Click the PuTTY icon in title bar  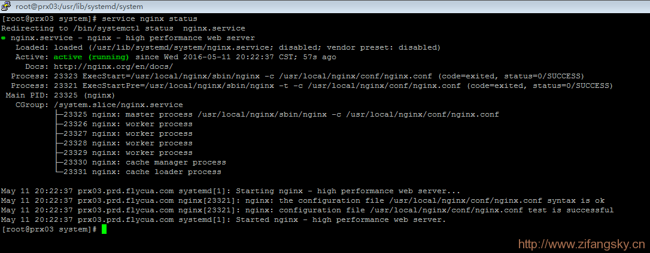point(6,6)
